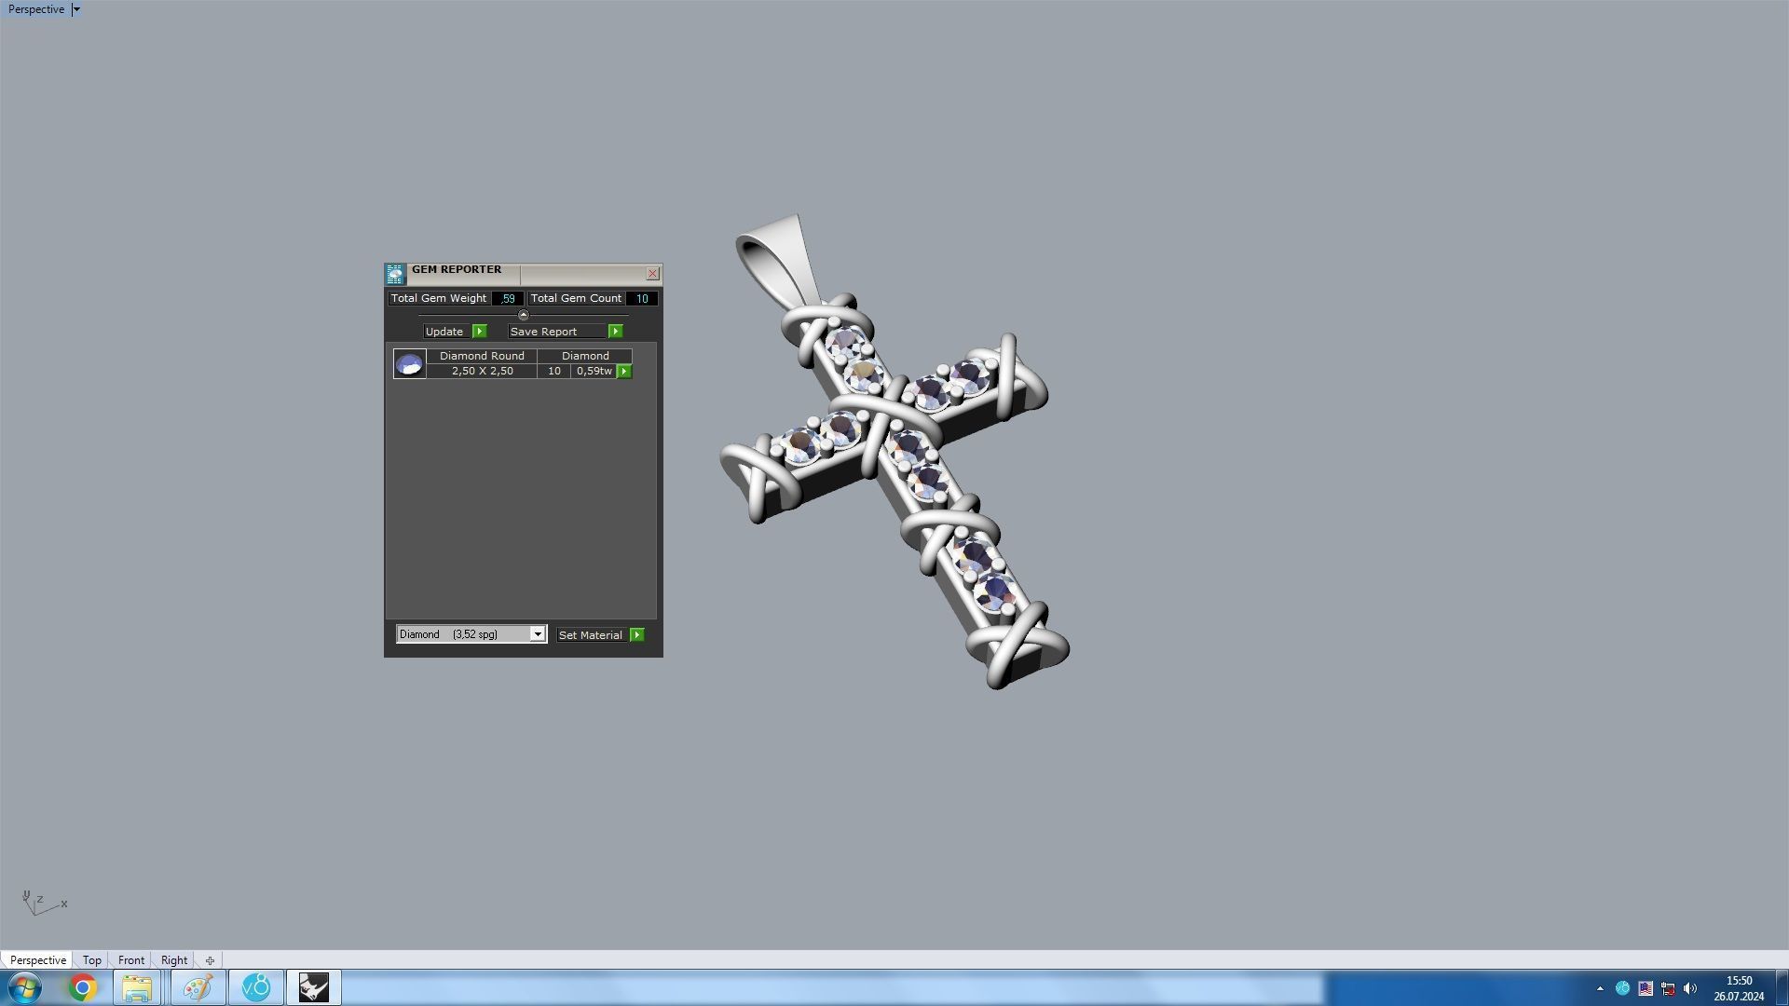The width and height of the screenshot is (1789, 1006).
Task: Click the quantity '10' cell in gem row
Action: coord(554,371)
